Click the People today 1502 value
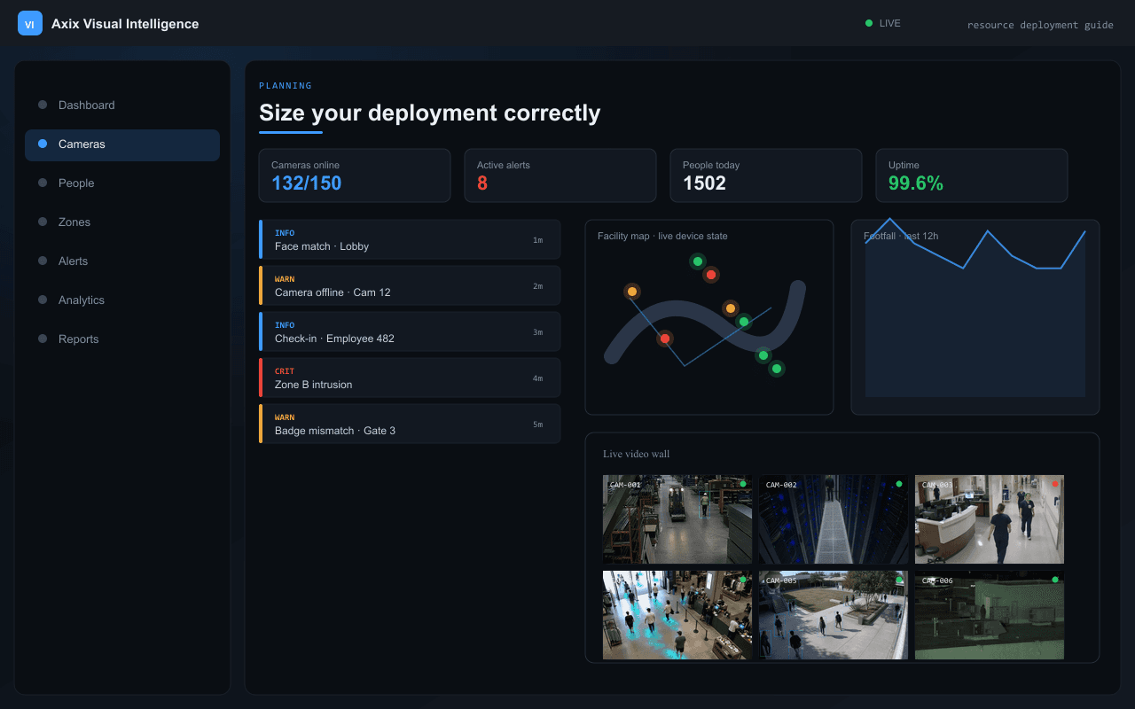The height and width of the screenshot is (709, 1135). tap(704, 183)
